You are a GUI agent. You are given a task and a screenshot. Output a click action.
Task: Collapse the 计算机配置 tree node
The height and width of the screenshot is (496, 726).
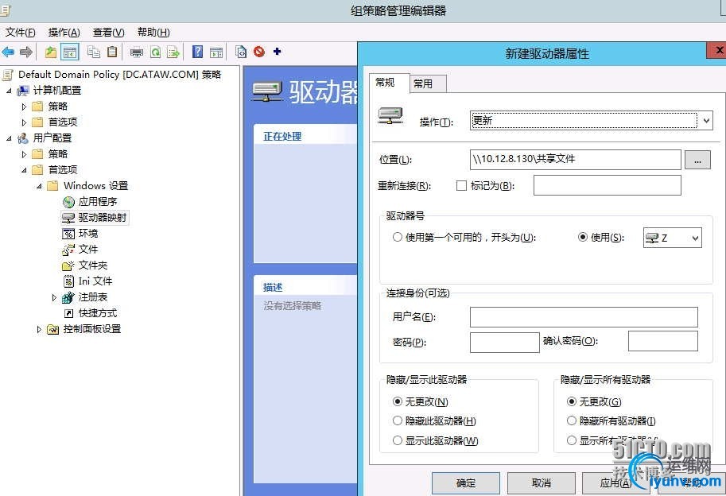9,91
